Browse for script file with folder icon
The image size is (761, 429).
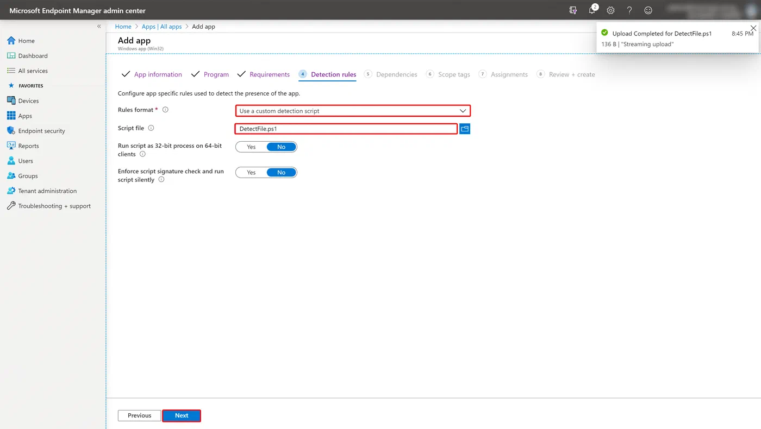click(x=465, y=129)
